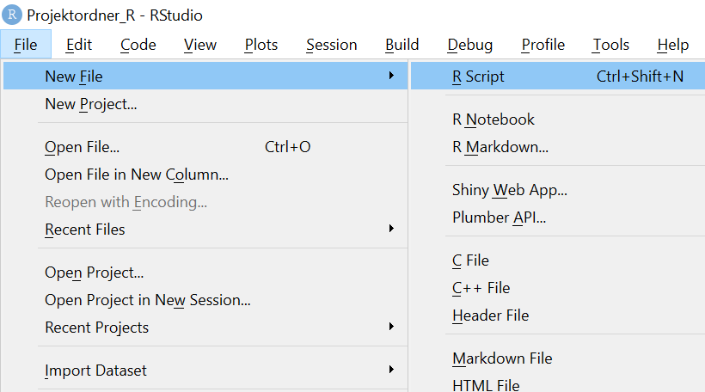Open the Build menu

[402, 45]
